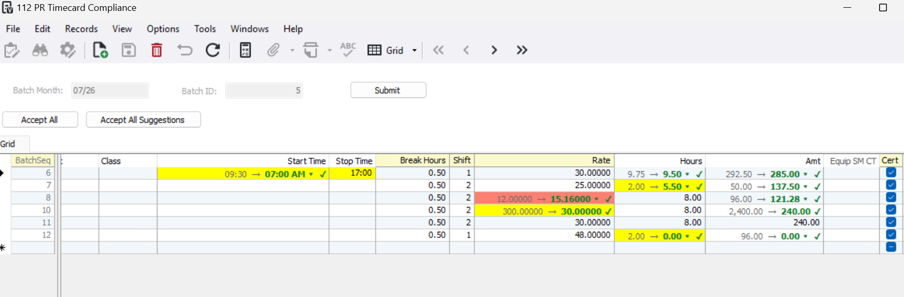Open the Windows menu
This screenshot has width=904, height=297.
pos(250,29)
